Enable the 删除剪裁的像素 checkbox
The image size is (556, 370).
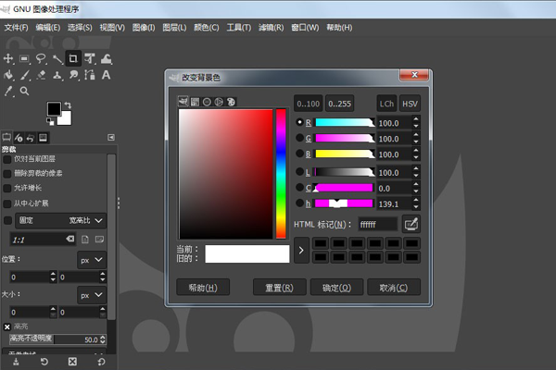click(6, 174)
